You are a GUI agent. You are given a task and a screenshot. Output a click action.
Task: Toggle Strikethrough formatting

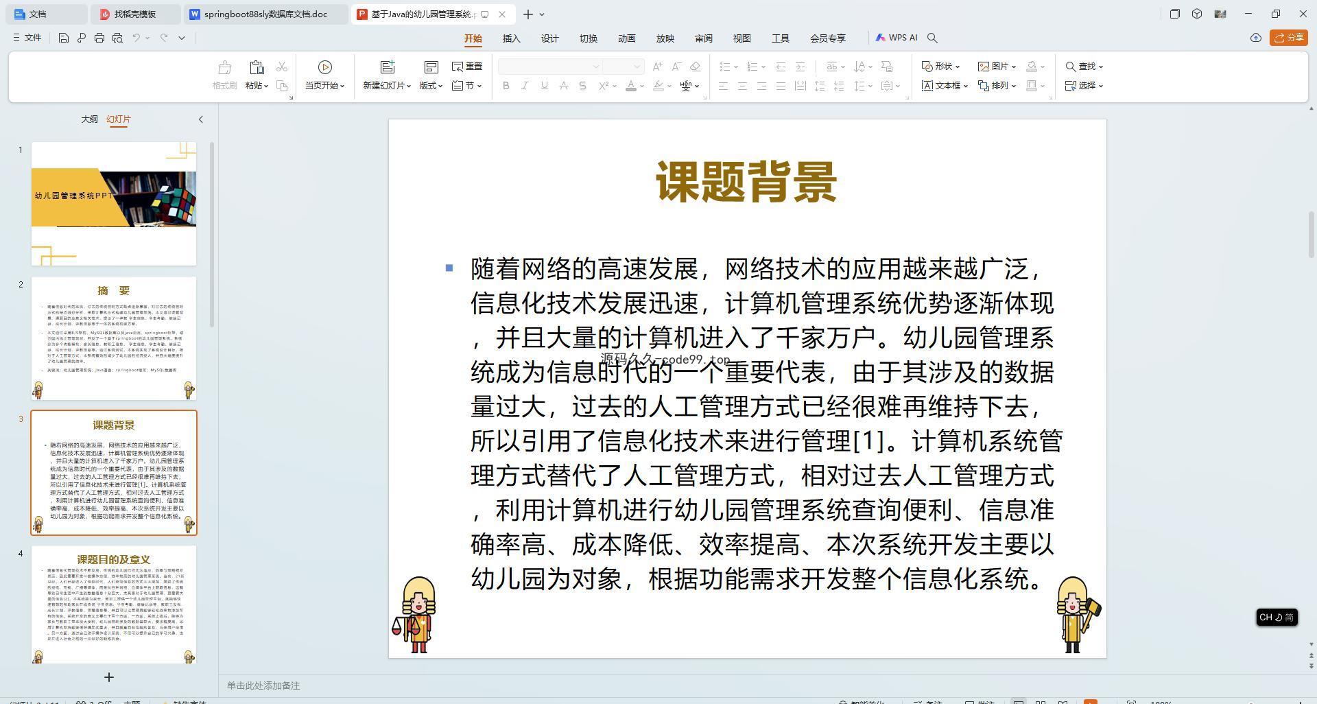[x=563, y=86]
